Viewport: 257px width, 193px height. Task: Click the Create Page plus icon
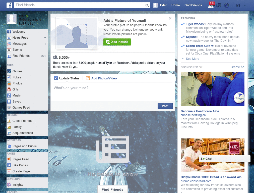[x=9, y=171]
